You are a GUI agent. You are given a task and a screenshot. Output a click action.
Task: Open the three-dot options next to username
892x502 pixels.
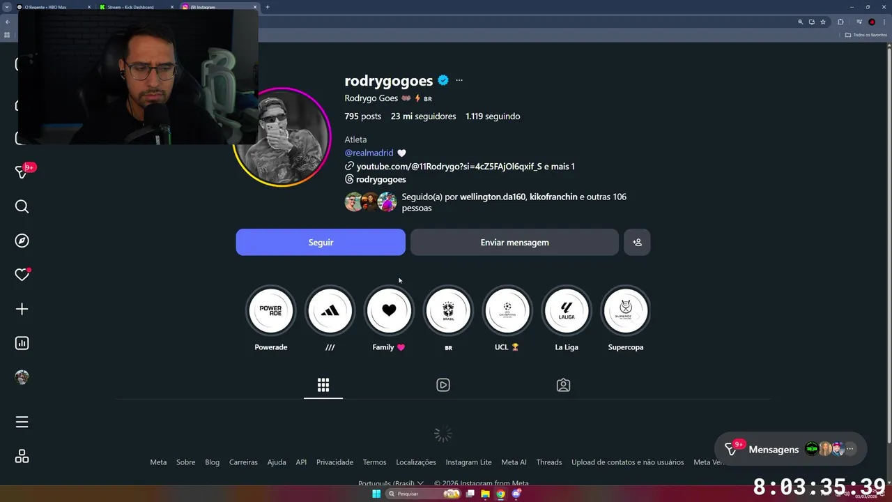(x=459, y=80)
